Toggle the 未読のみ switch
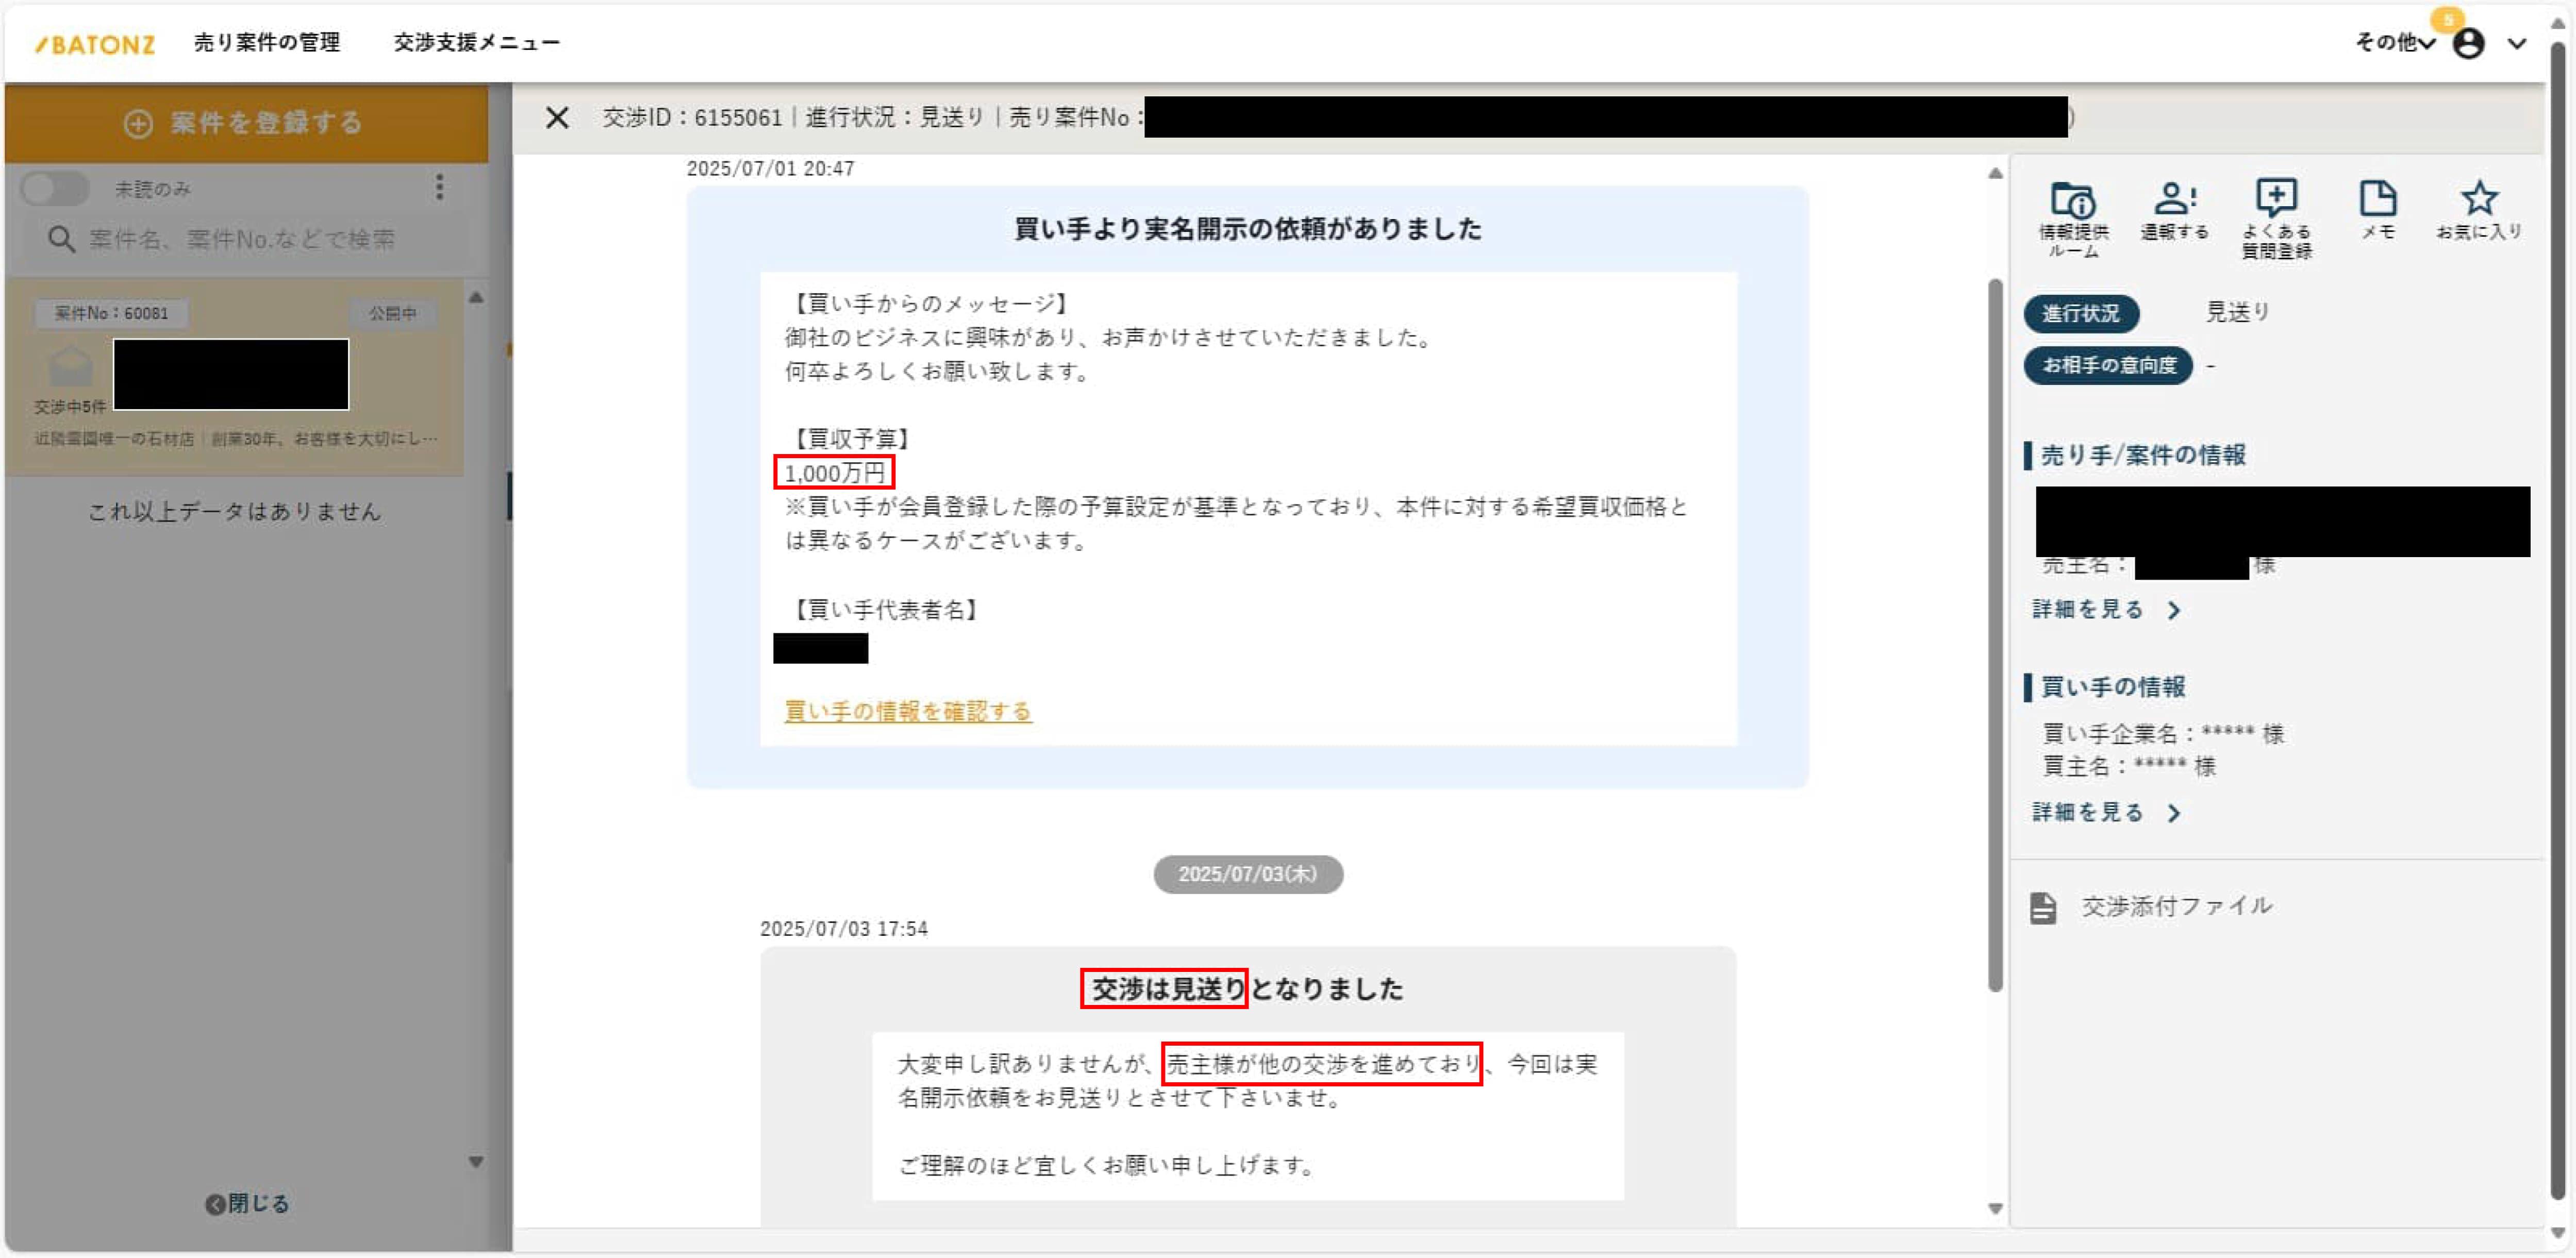 pos(55,188)
